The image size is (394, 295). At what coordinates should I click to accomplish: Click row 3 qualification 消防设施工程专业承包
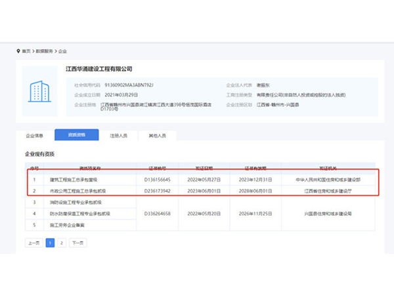coord(76,202)
